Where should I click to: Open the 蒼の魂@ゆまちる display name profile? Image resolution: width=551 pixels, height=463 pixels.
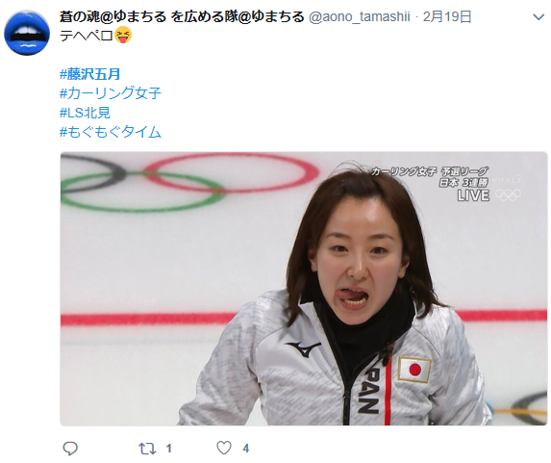pyautogui.click(x=182, y=16)
